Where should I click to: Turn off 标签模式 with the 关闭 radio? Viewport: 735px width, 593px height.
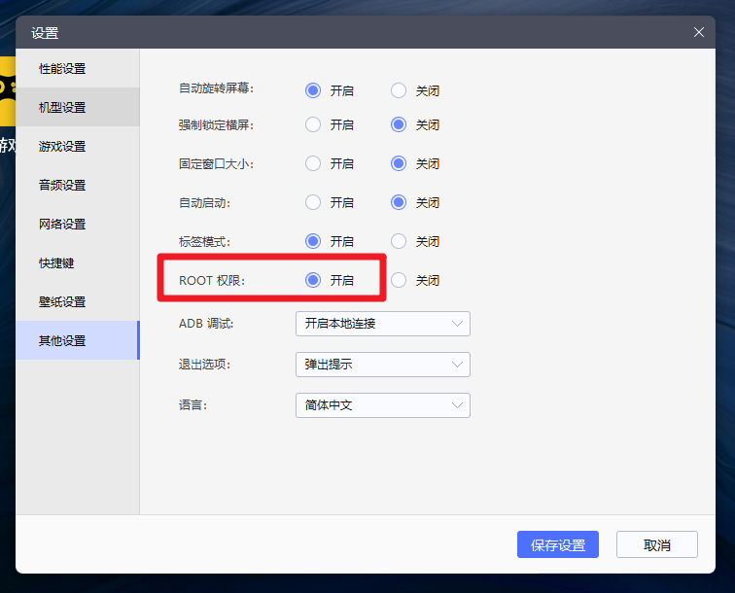click(399, 241)
